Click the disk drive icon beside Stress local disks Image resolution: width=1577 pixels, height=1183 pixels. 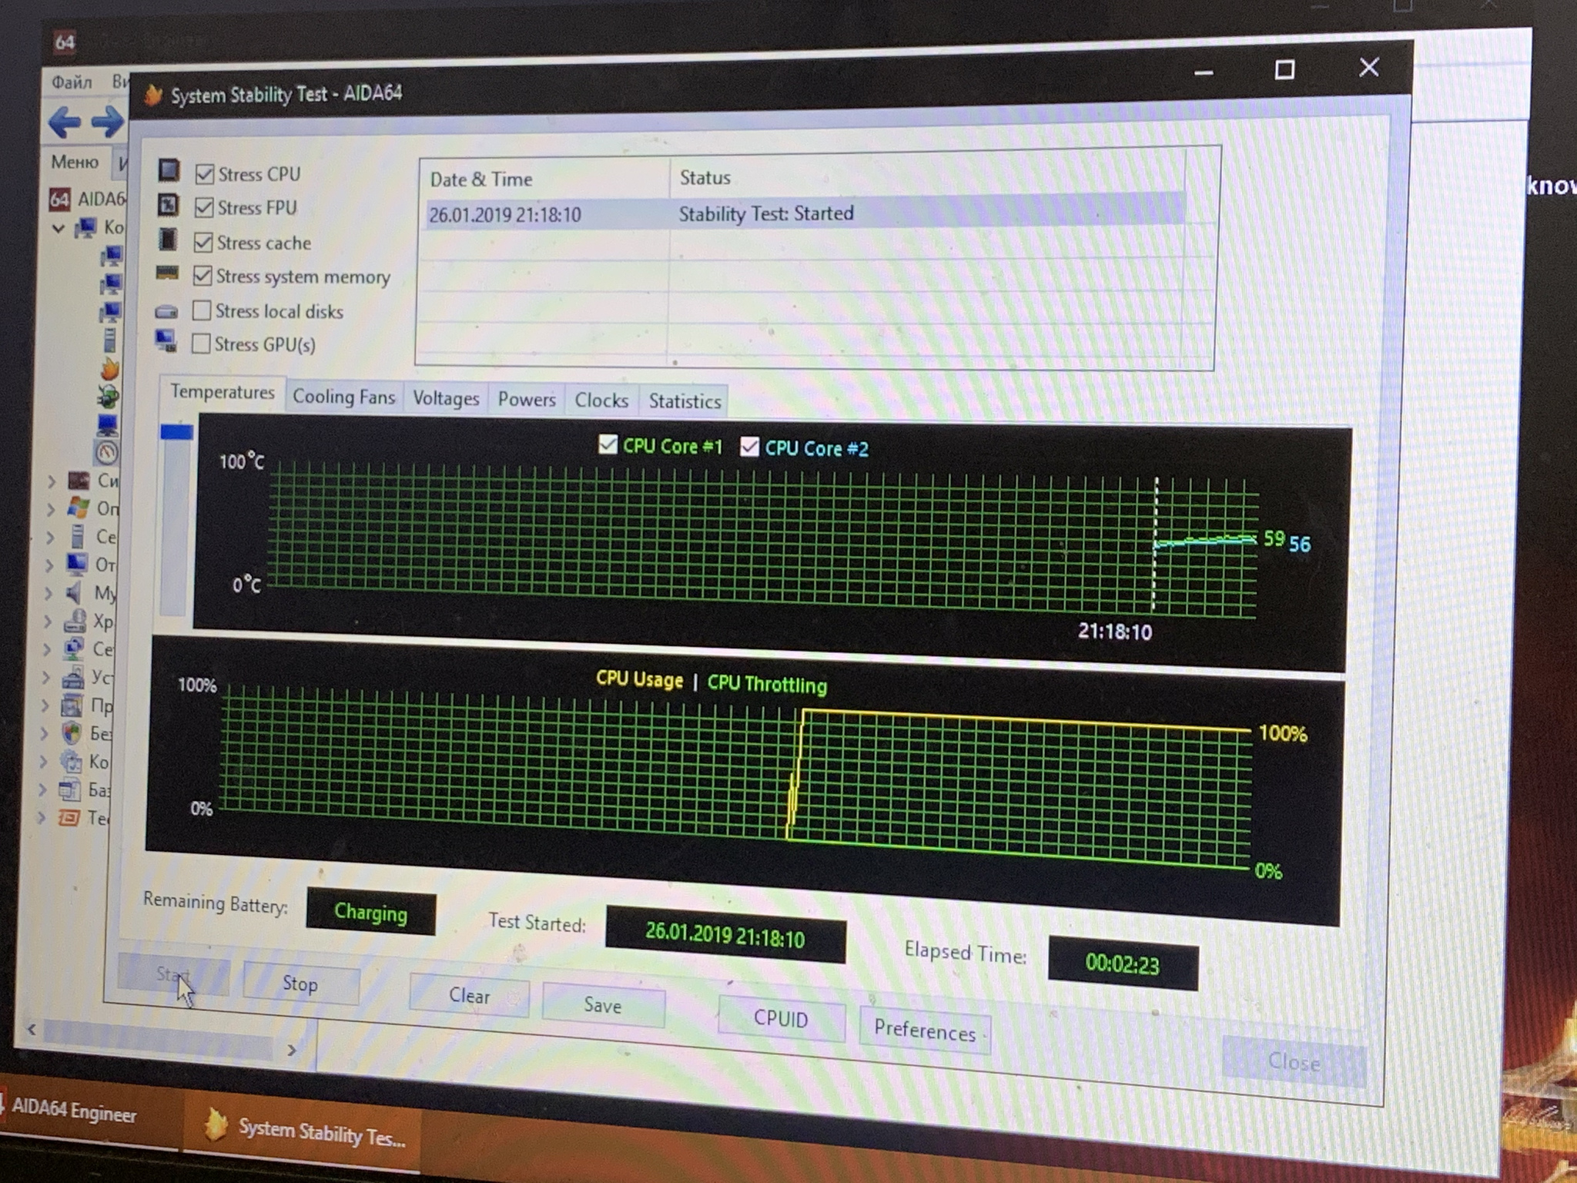pyautogui.click(x=166, y=311)
